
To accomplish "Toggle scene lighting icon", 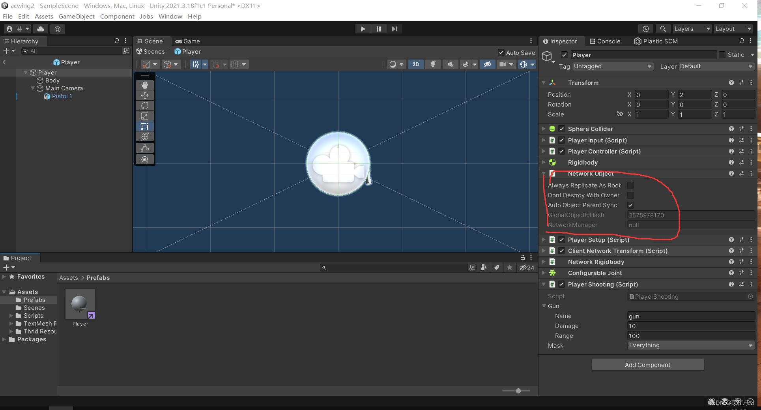I will point(433,64).
